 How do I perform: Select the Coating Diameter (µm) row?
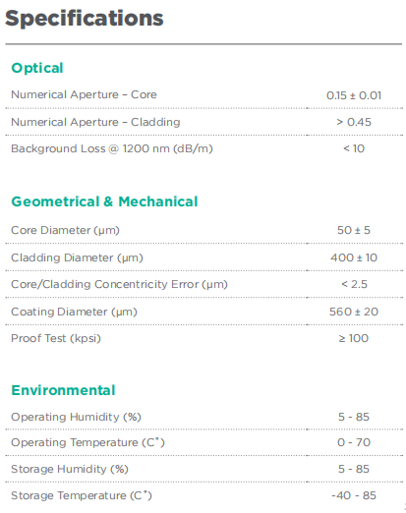coord(203,312)
